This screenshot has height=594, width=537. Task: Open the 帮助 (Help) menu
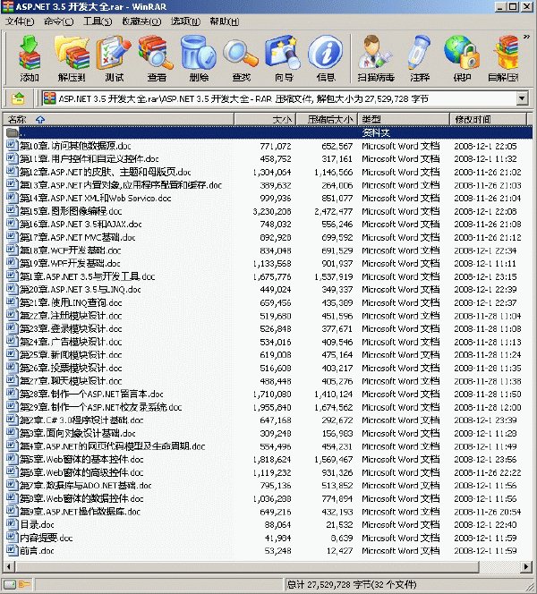pyautogui.click(x=225, y=21)
